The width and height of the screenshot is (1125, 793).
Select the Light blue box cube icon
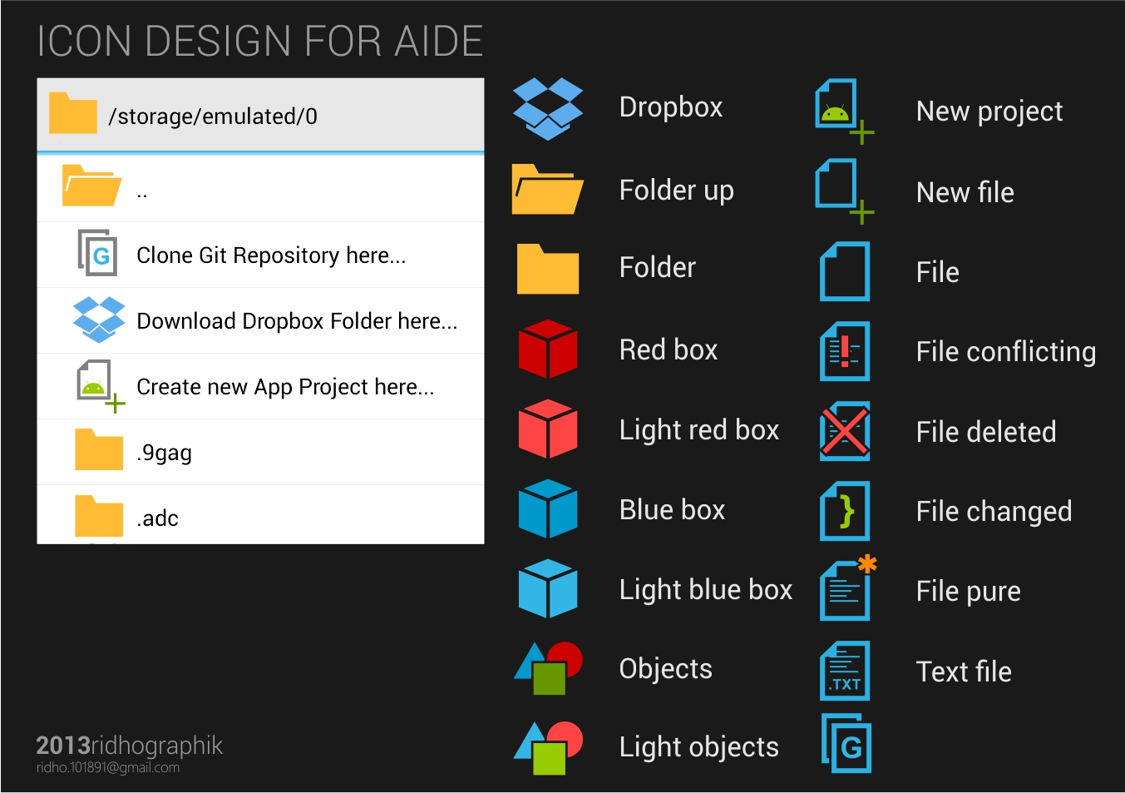(x=547, y=588)
